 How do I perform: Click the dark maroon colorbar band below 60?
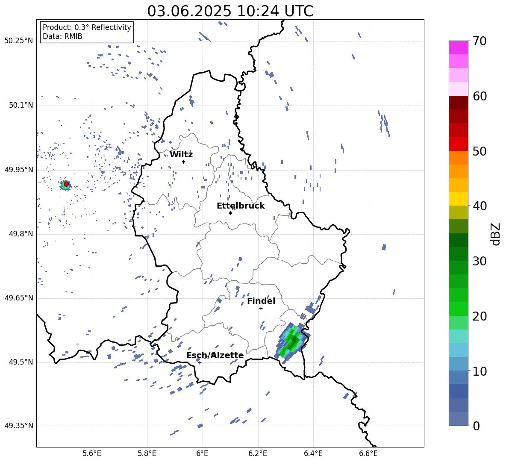pos(458,102)
